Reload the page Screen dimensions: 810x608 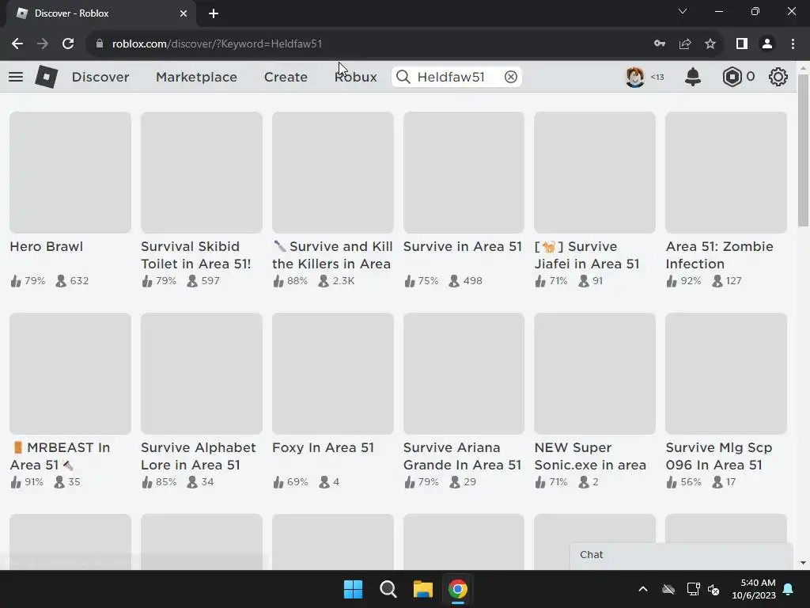68,44
